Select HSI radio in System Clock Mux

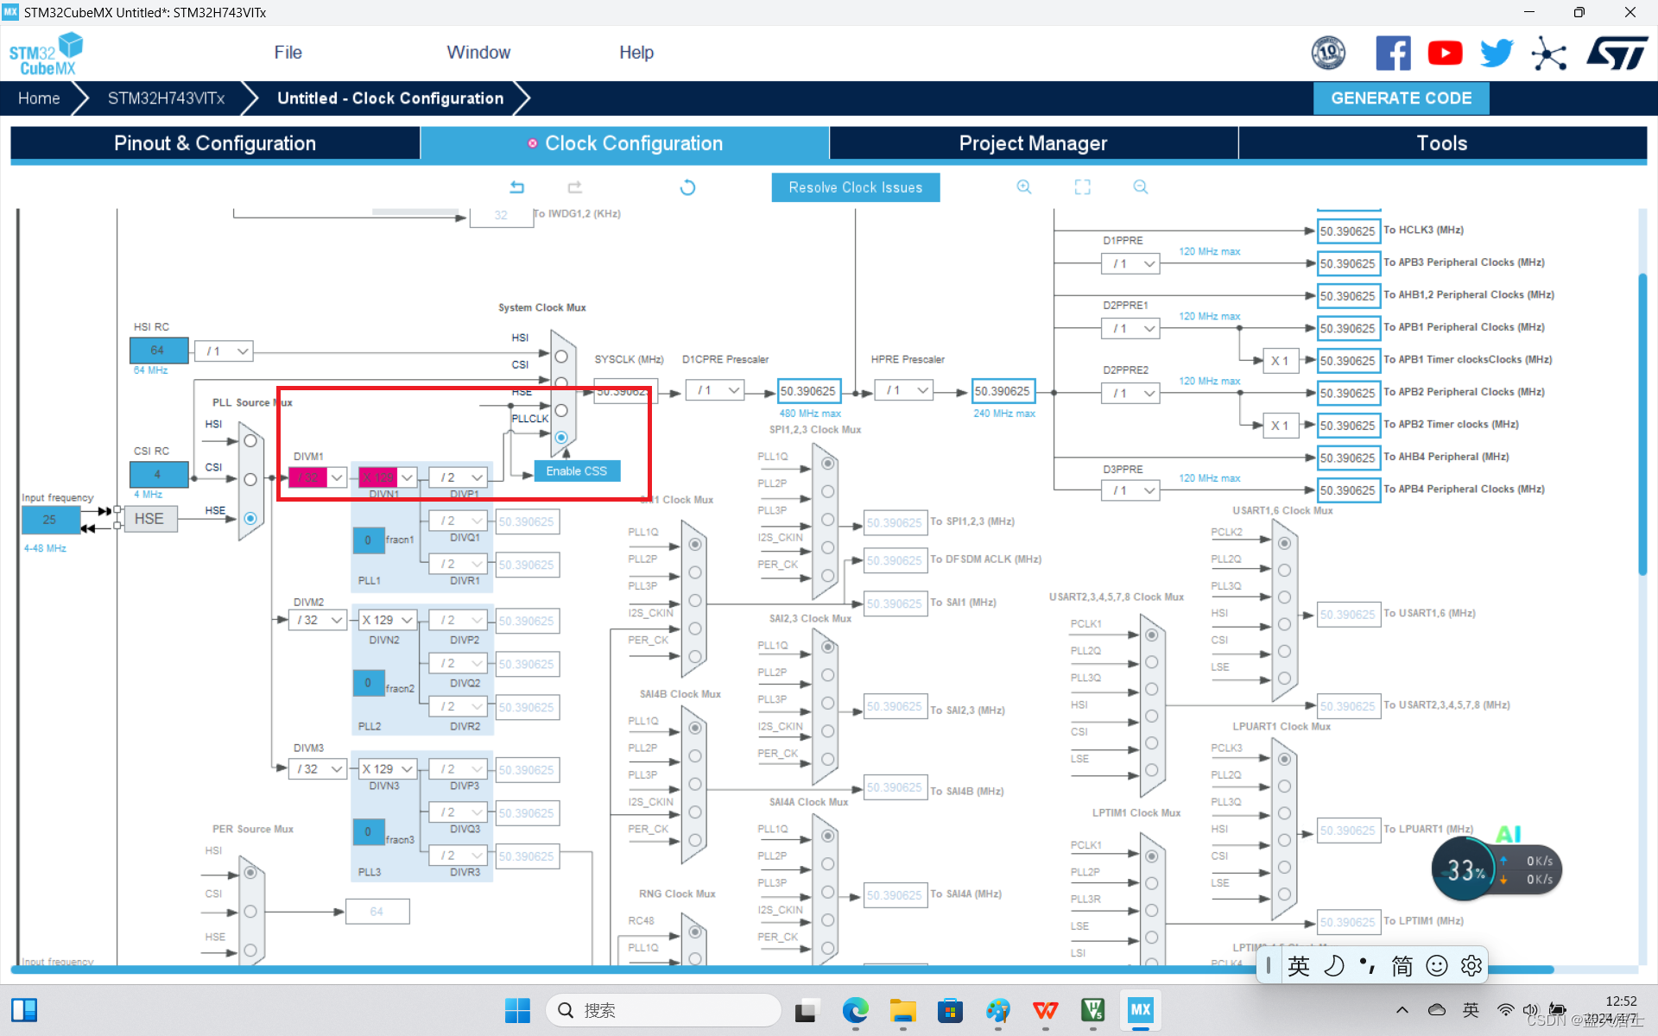(561, 357)
